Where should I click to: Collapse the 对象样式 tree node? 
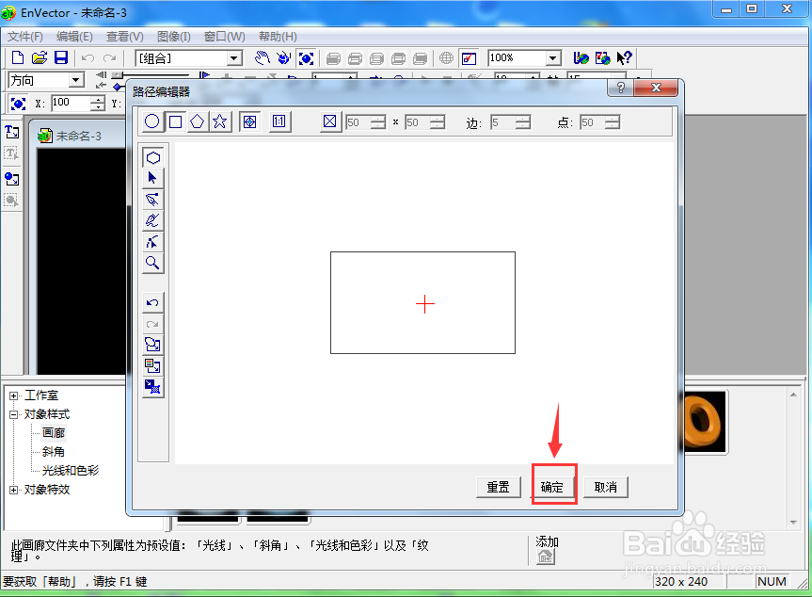(x=13, y=414)
